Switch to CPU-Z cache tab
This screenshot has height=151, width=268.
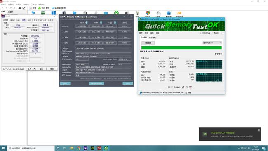pyautogui.click(x=12, y=20)
